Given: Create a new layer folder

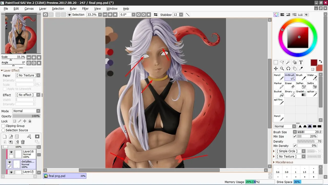Looking at the screenshot, I should pyautogui.click(x=17, y=137).
